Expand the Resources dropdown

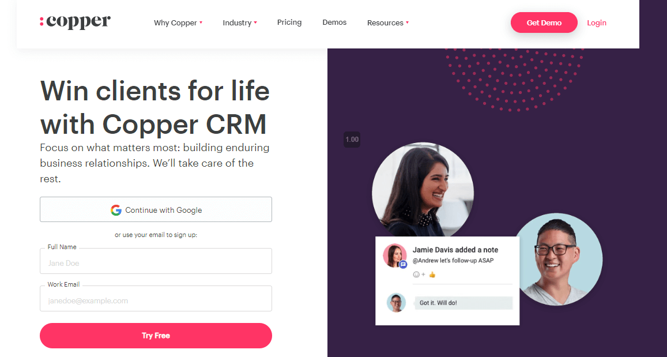387,23
